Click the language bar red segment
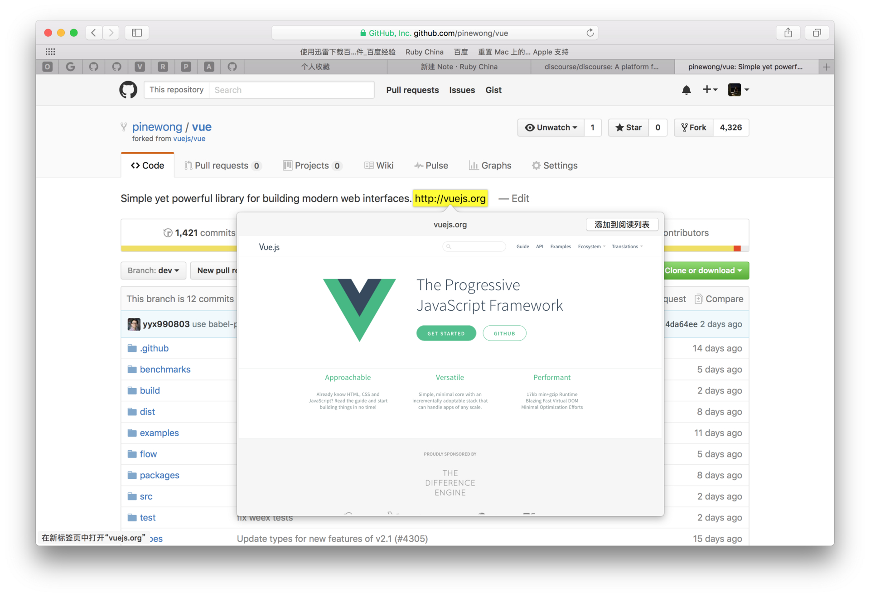The image size is (870, 597). click(737, 249)
